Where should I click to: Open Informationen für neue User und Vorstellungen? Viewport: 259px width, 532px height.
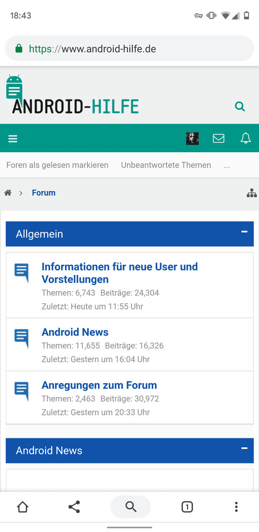point(120,273)
